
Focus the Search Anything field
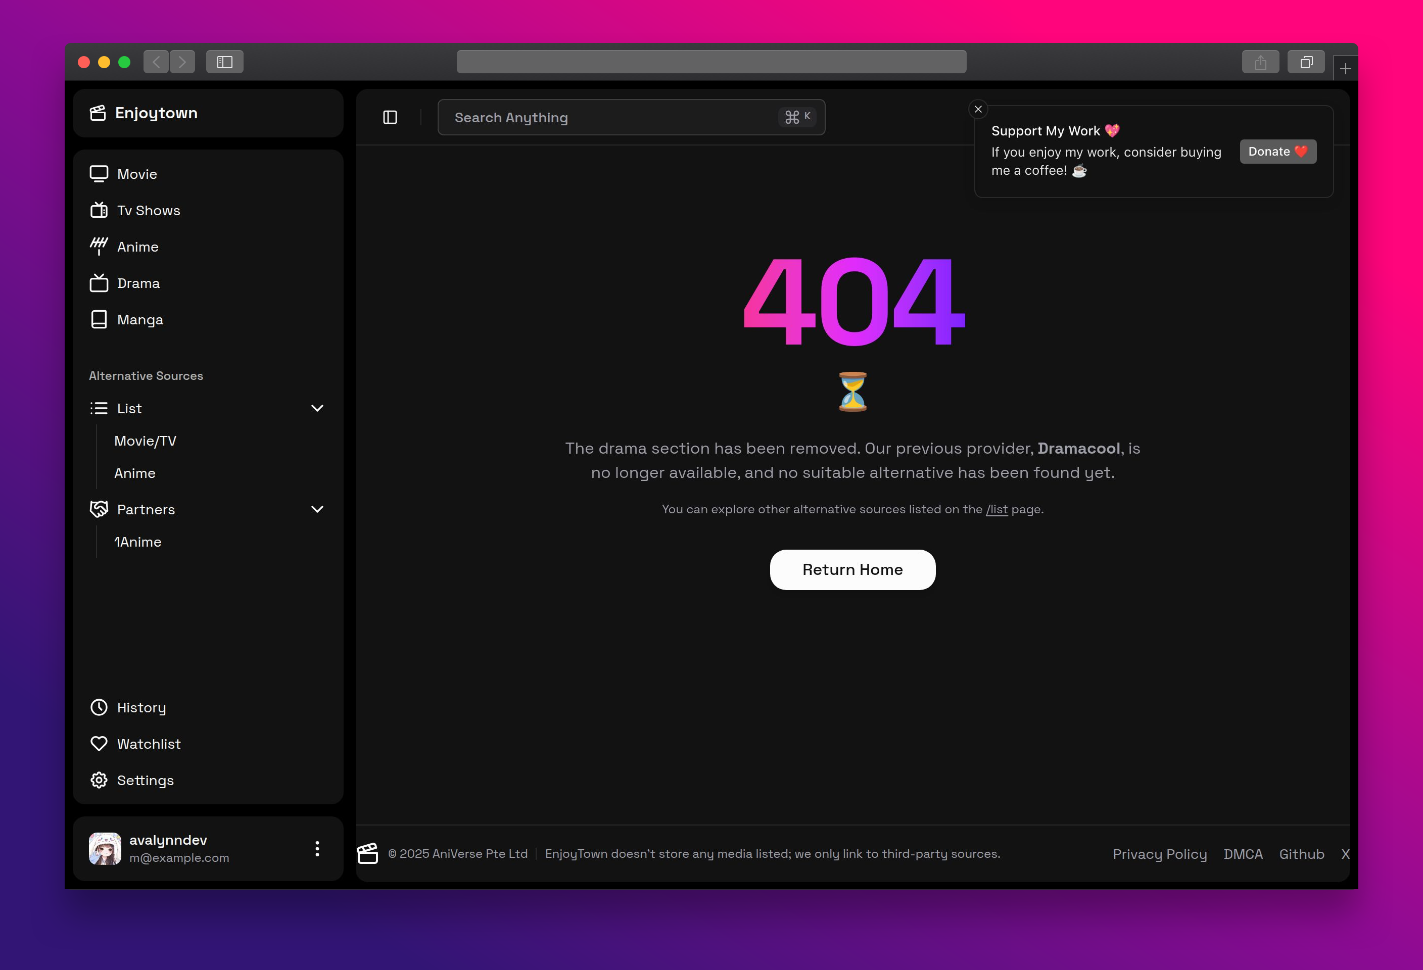(631, 118)
